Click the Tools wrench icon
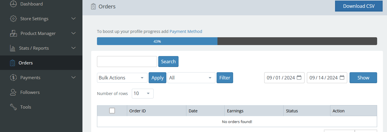The height and width of the screenshot is (132, 387). click(x=13, y=107)
